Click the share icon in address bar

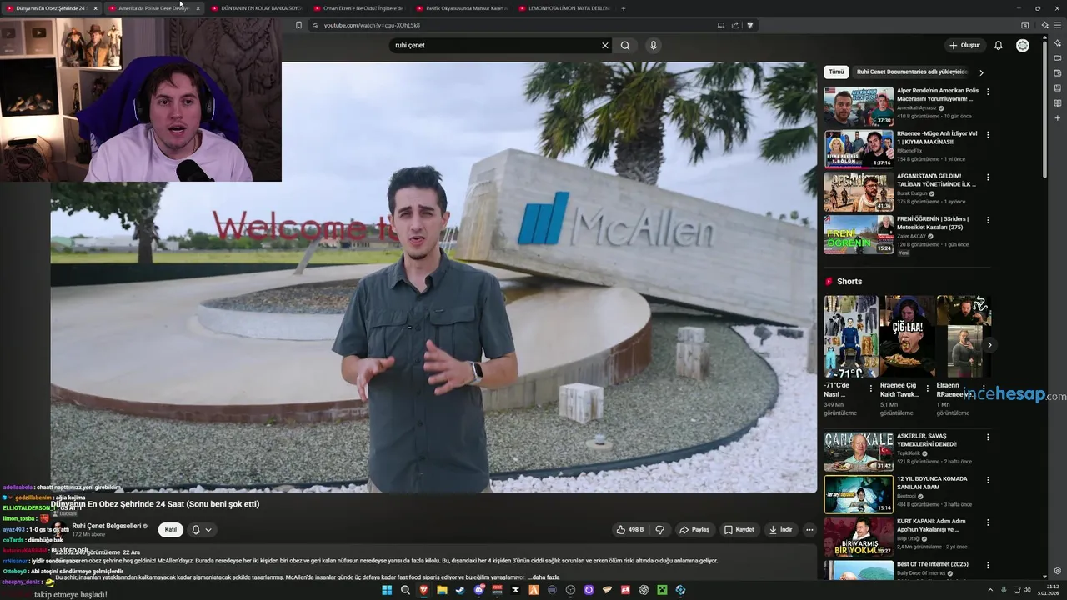[x=735, y=25]
